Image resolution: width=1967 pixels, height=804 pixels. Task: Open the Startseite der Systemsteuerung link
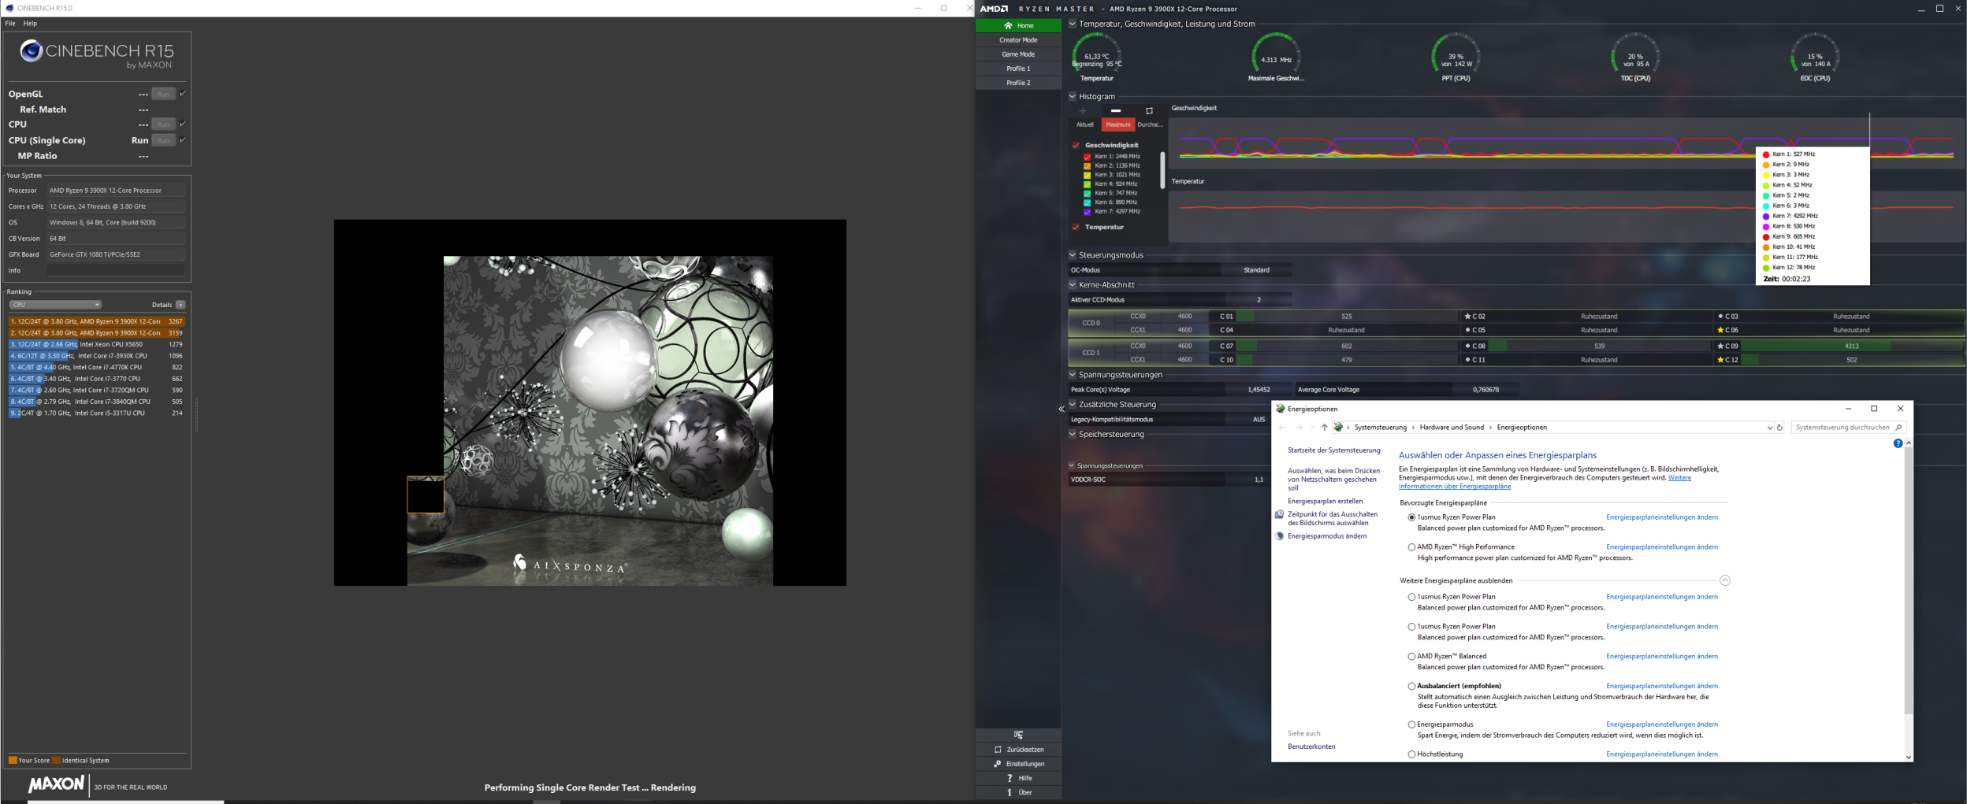[x=1334, y=450]
